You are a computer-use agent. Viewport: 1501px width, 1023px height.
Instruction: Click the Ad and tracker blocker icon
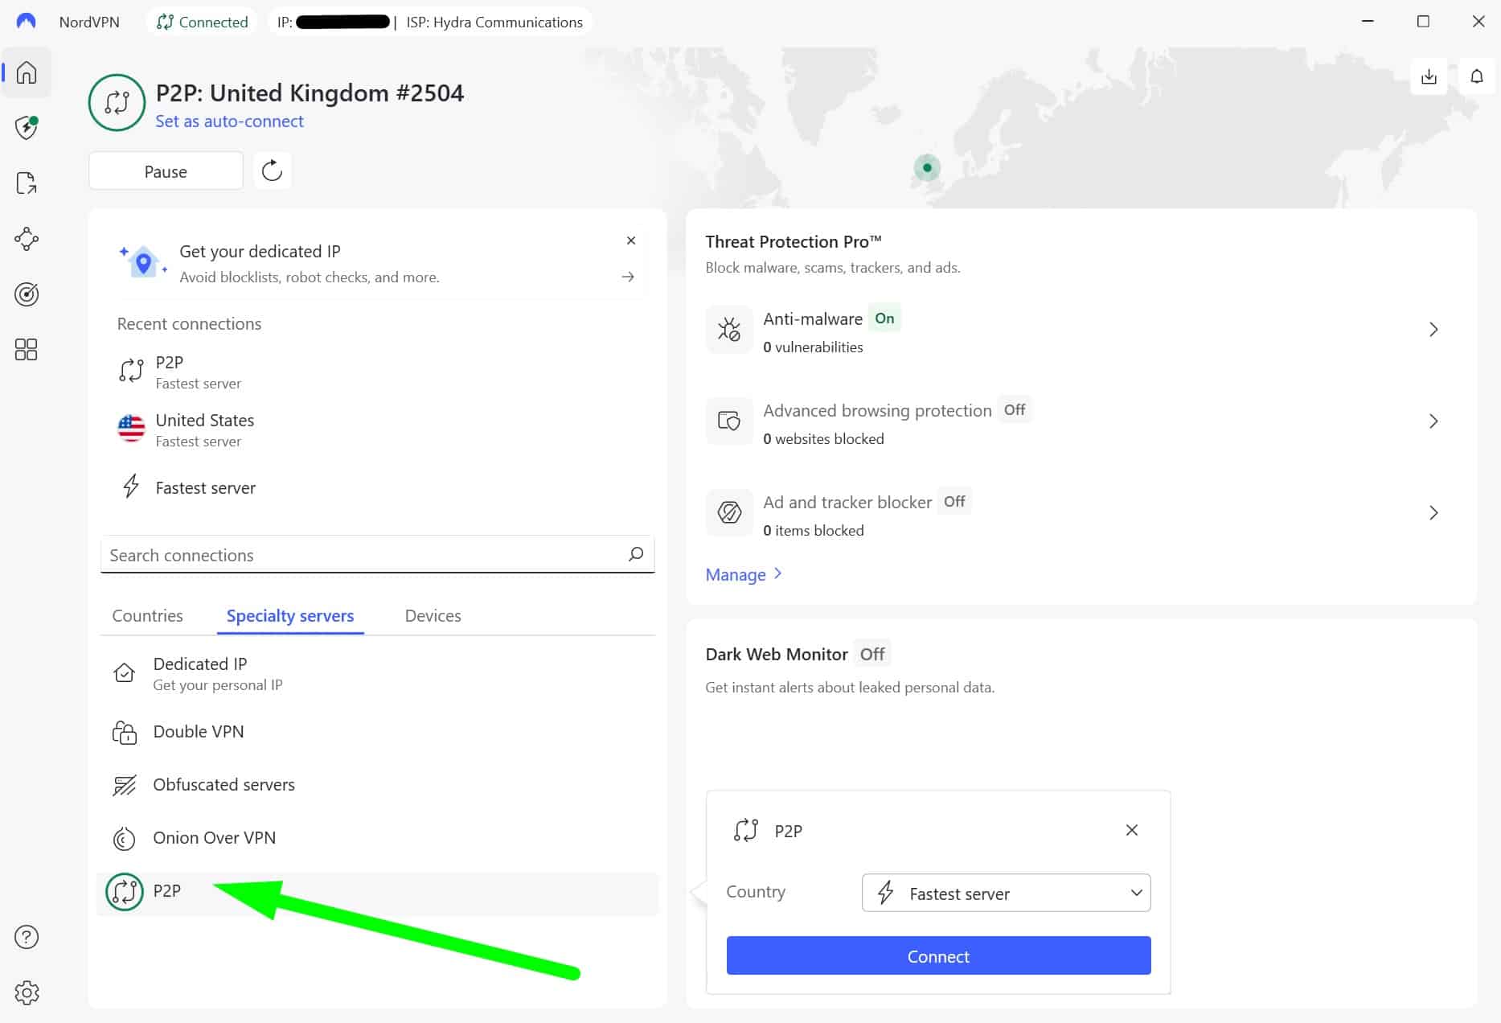729,512
